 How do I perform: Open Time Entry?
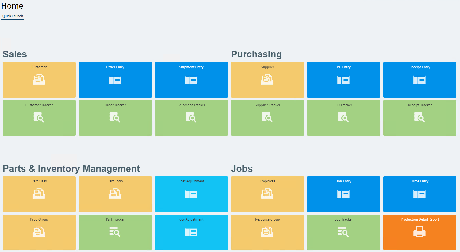click(x=420, y=194)
